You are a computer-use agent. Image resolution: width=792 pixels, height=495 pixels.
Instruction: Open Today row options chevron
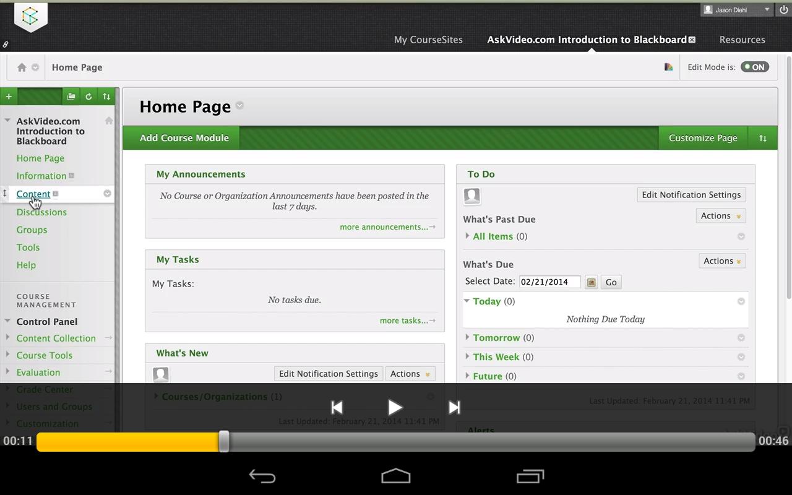(741, 301)
